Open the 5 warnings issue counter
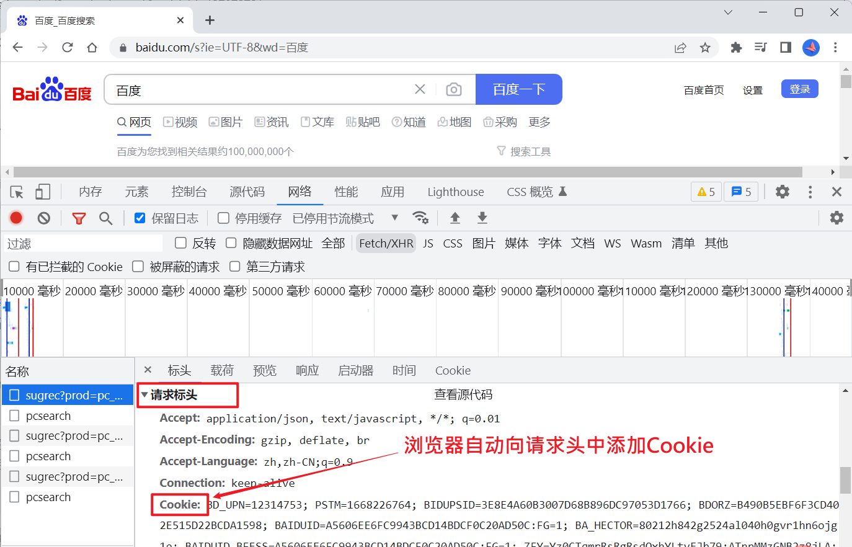This screenshot has width=852, height=547. point(706,192)
